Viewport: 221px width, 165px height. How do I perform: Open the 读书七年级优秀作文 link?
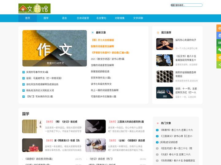tap(101, 84)
